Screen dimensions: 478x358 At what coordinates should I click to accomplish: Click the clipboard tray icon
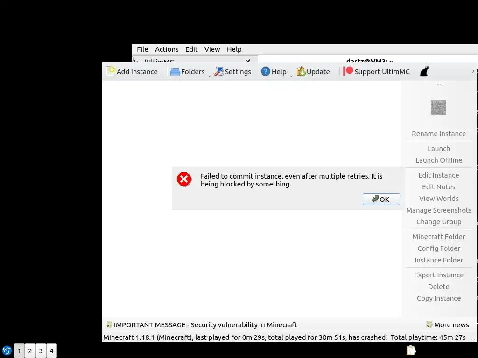[x=411, y=351]
